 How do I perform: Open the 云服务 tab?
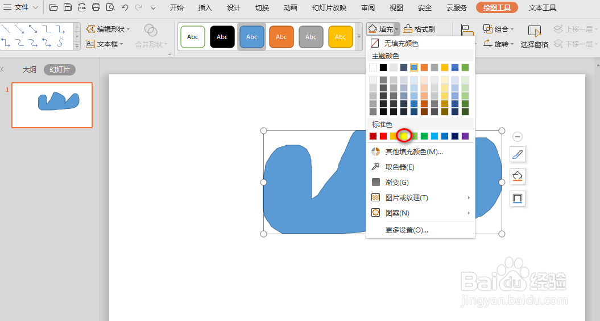tap(457, 7)
